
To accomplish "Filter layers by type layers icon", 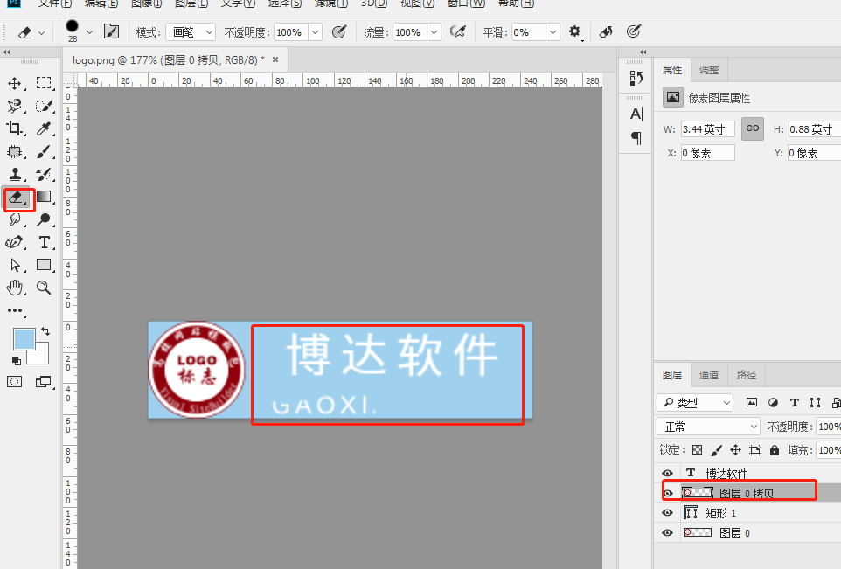I will [x=795, y=402].
